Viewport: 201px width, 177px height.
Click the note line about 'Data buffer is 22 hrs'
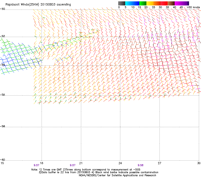click(99, 172)
